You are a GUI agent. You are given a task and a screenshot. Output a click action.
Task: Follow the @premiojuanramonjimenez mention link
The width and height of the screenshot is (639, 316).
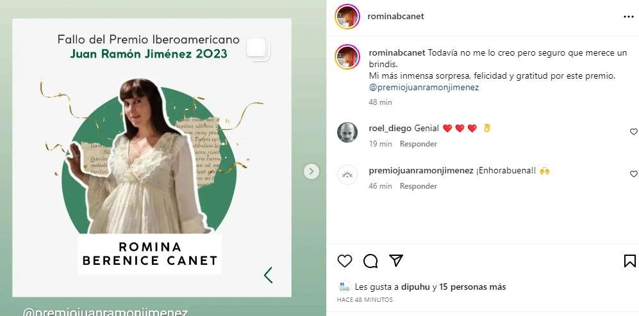click(424, 87)
